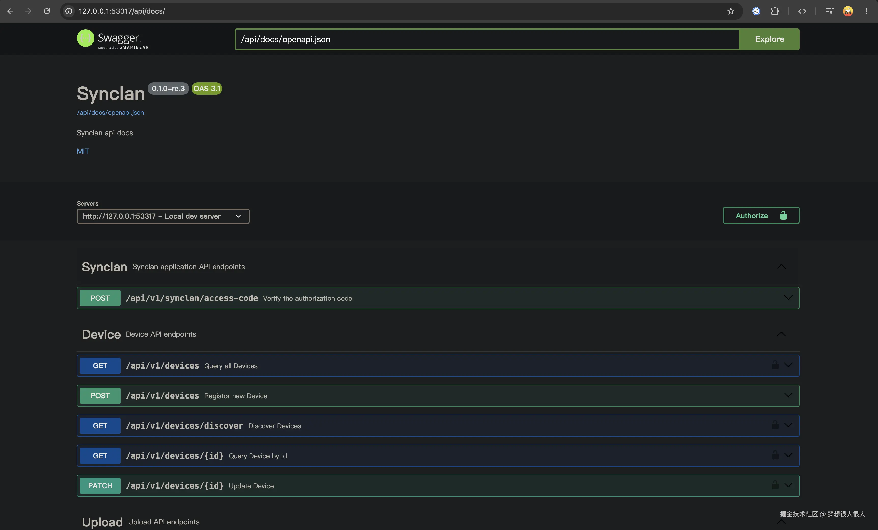Open the browser profile avatar
This screenshot has height=530, width=878.
[848, 11]
